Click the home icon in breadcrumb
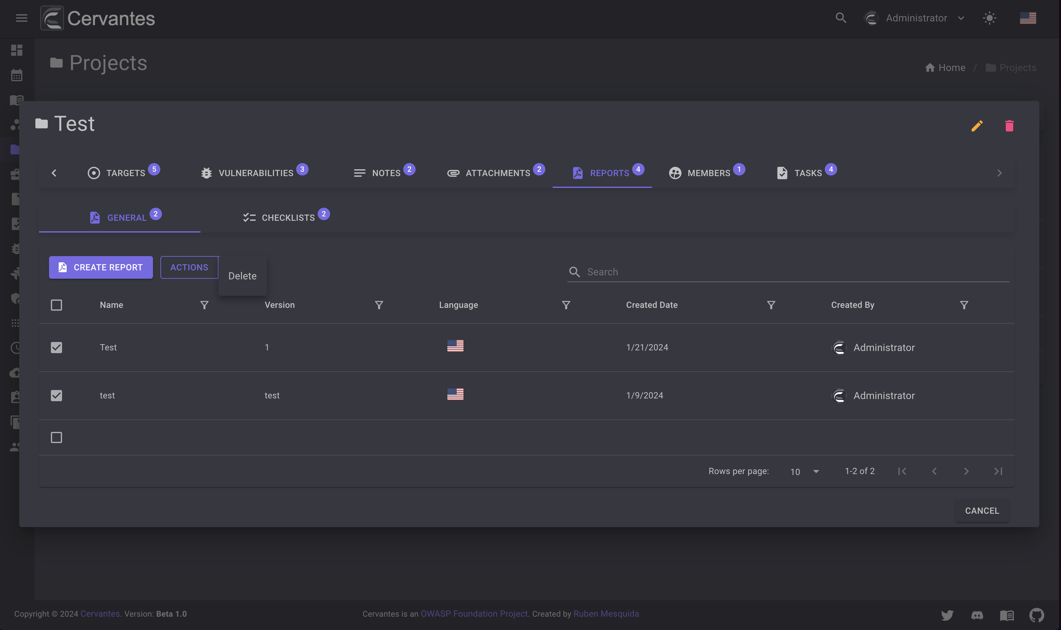1061x630 pixels. (930, 68)
